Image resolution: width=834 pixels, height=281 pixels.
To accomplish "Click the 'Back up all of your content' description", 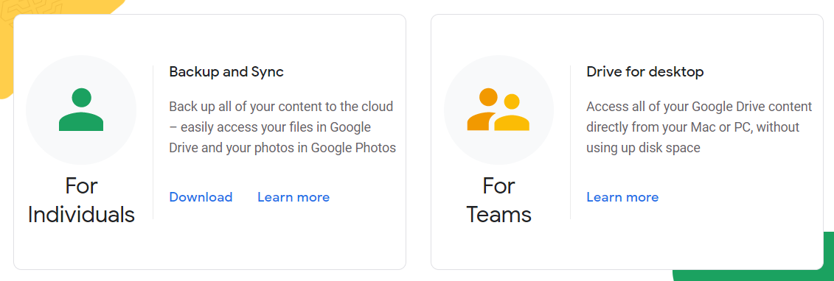I will pos(282,127).
